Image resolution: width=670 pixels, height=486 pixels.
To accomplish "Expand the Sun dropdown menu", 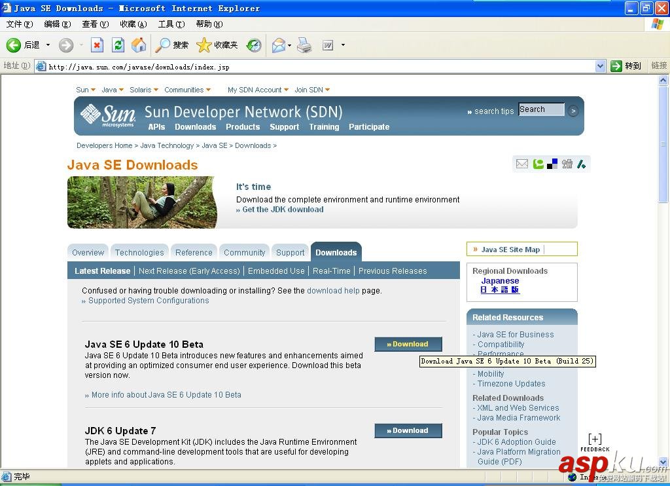I will point(93,90).
